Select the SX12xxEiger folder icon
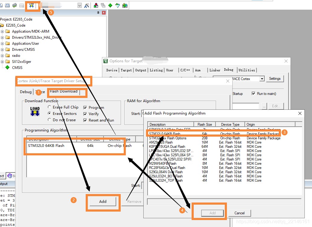The height and width of the screenshot is (227, 312). coord(8,61)
